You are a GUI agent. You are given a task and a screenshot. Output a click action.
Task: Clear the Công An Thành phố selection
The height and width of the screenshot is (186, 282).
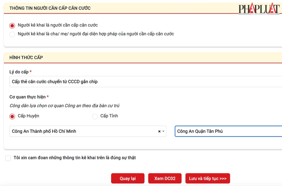point(159,131)
